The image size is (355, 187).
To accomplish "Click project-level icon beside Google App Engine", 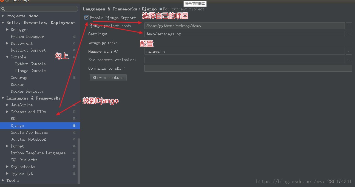I will [x=74, y=132].
